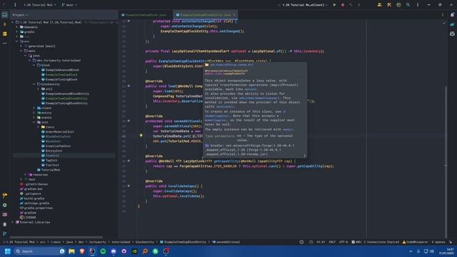Open the Services gear tool window

(x=5, y=205)
